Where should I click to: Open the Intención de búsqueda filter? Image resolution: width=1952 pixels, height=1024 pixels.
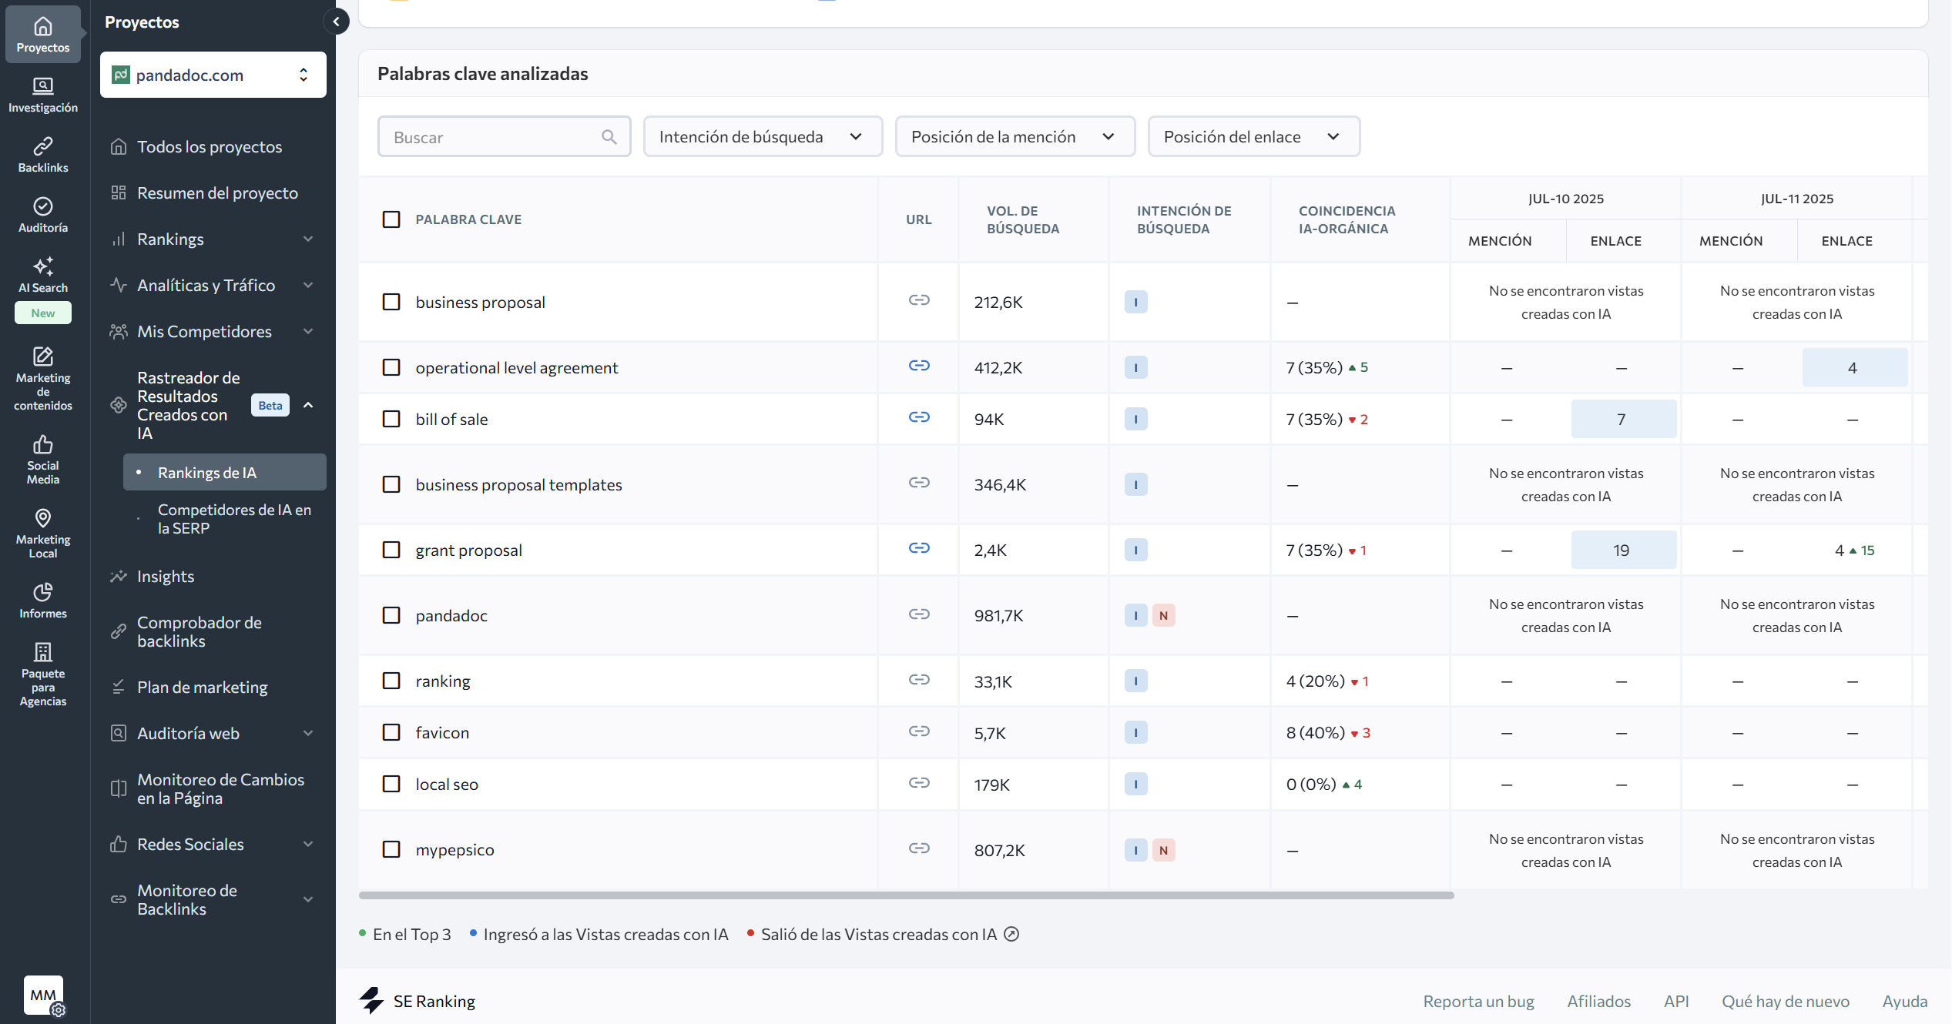click(x=763, y=136)
